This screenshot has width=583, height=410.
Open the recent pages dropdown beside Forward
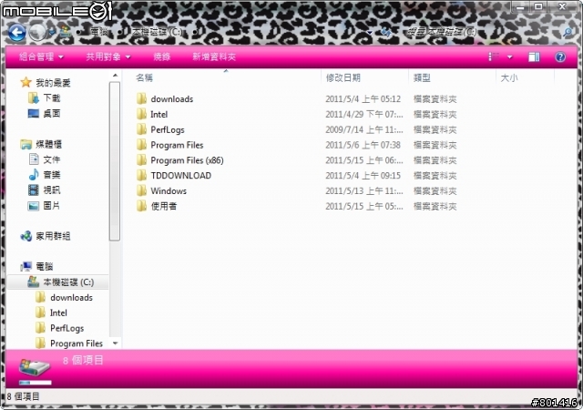(x=52, y=33)
